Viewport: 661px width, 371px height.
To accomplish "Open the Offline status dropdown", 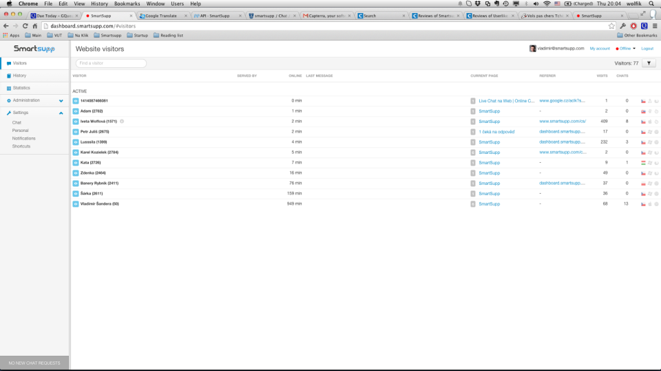I will coord(626,49).
